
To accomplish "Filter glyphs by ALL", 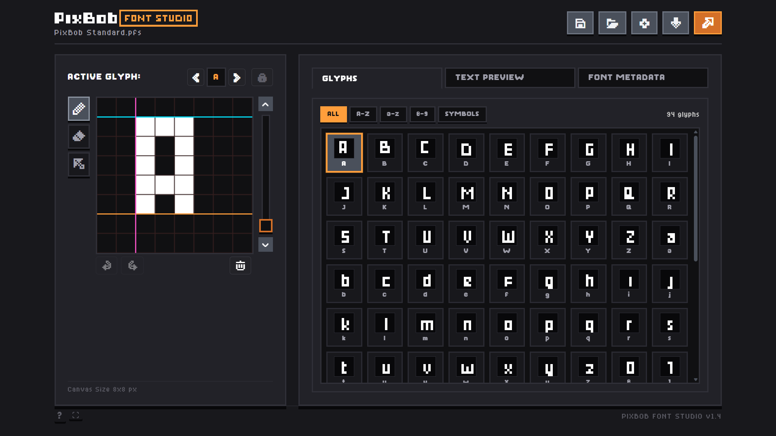I will click(333, 114).
